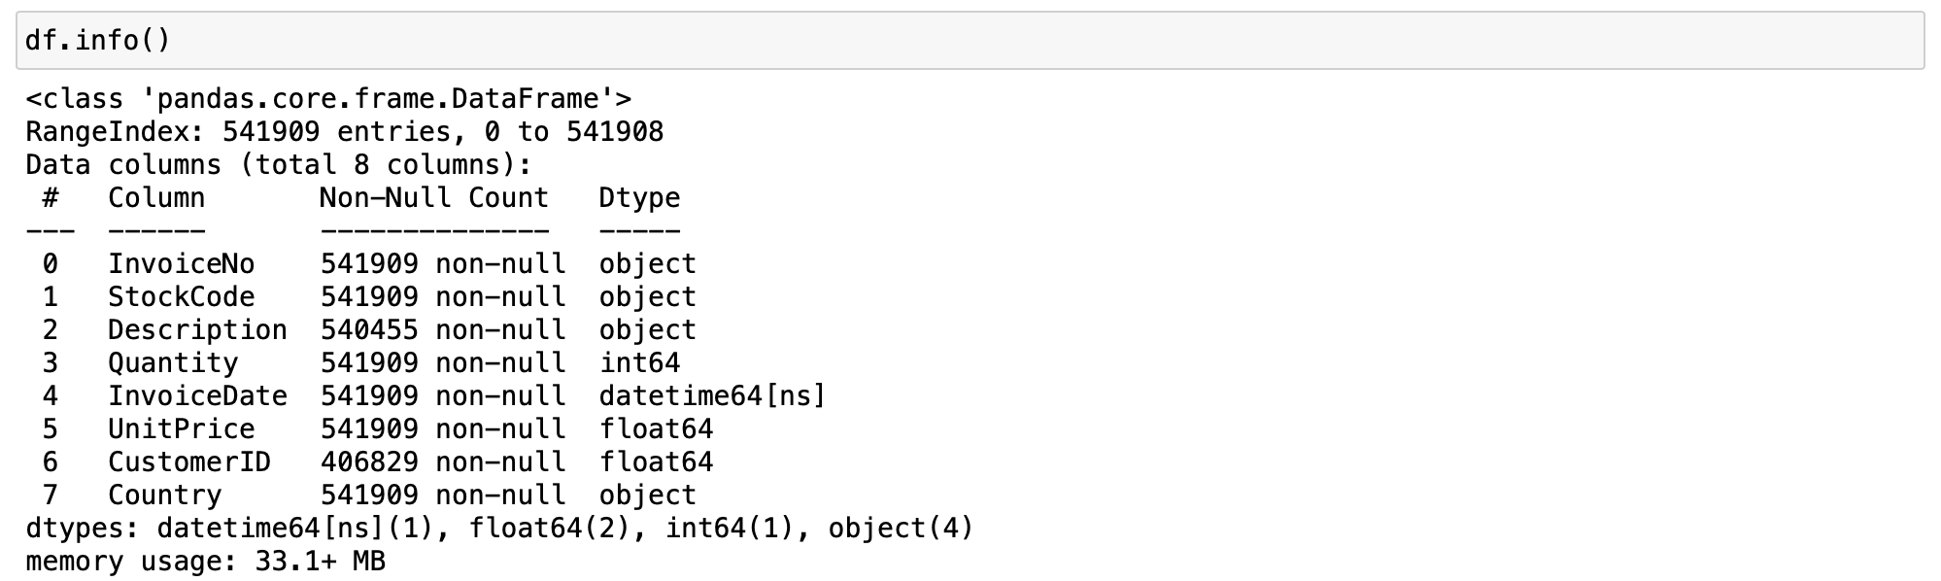Click the InvoiceDate column name
This screenshot has width=1941, height=581.
tap(197, 396)
